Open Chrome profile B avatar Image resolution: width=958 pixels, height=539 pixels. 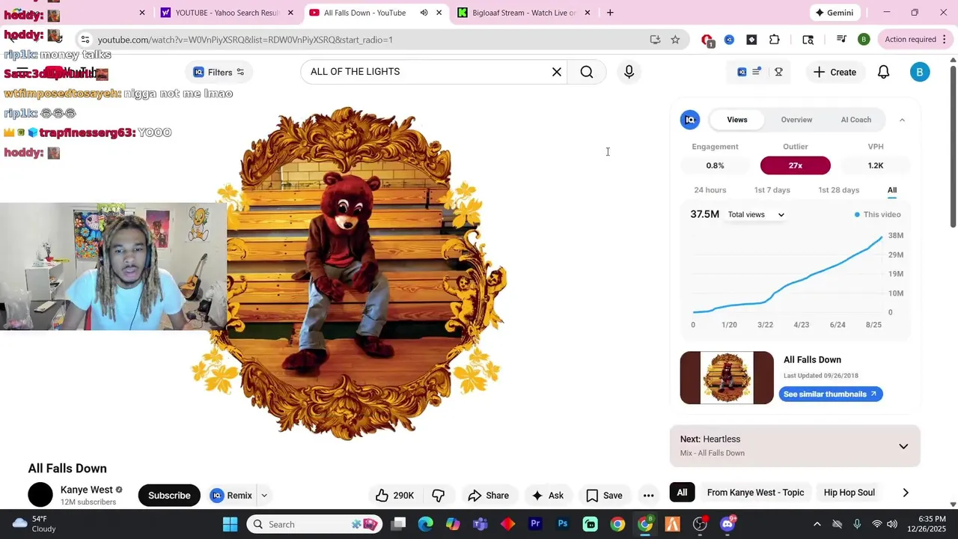(864, 40)
